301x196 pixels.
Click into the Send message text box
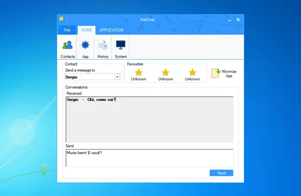149,158
